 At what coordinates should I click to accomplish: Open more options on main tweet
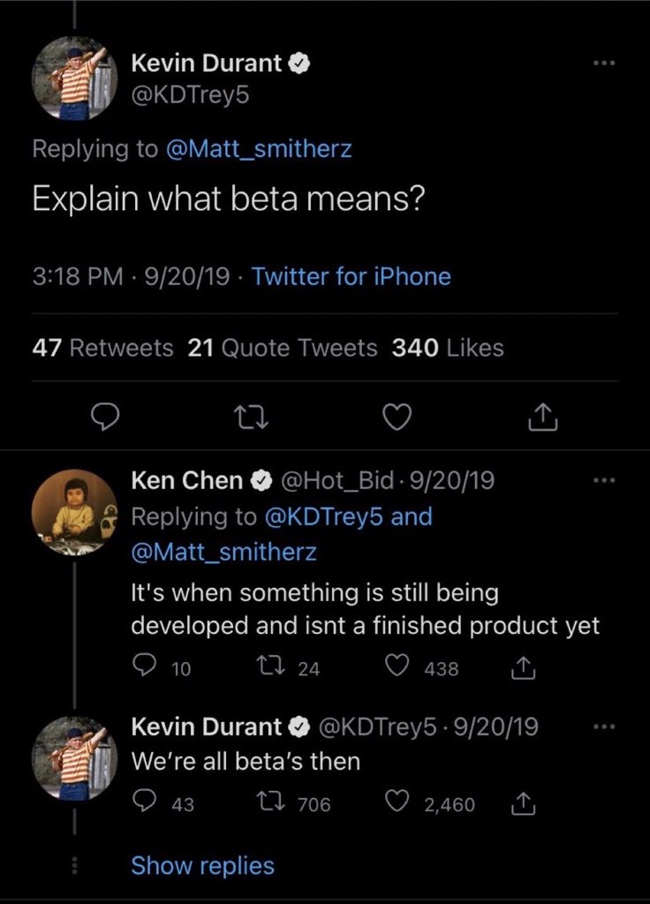603,64
